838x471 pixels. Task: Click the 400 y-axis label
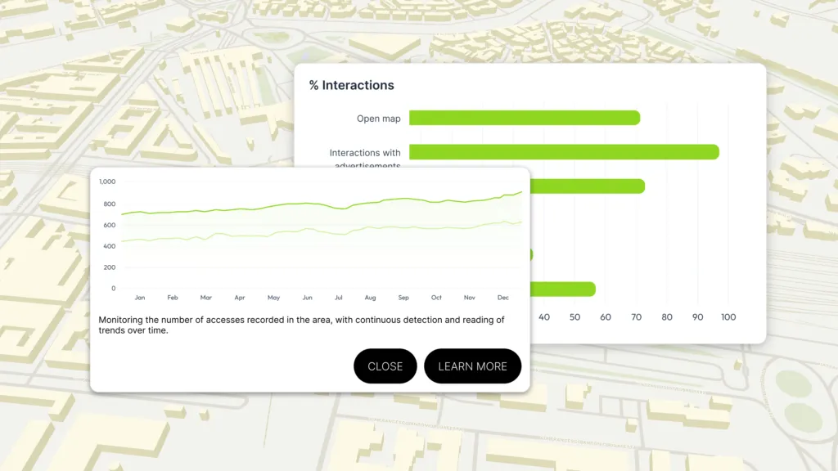tap(109, 246)
